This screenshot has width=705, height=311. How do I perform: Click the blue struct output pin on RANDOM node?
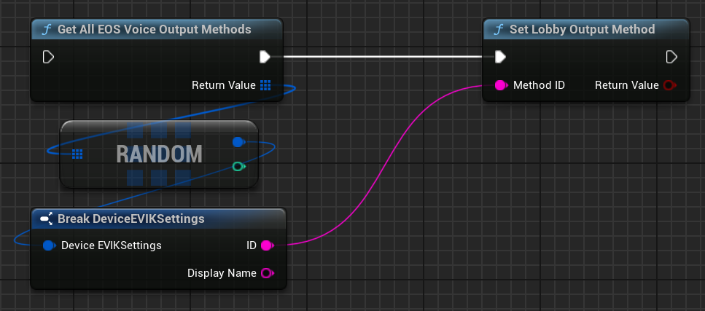pyautogui.click(x=238, y=142)
